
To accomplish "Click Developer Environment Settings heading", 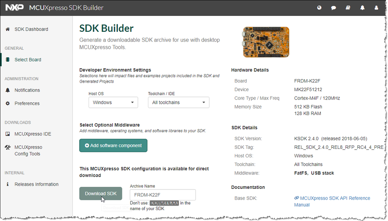I will pos(115,70).
